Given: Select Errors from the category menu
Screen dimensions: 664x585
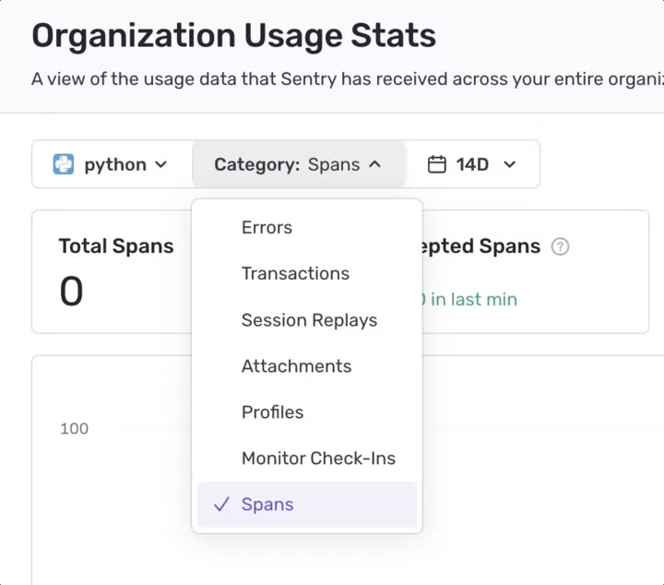Looking at the screenshot, I should pos(267,227).
